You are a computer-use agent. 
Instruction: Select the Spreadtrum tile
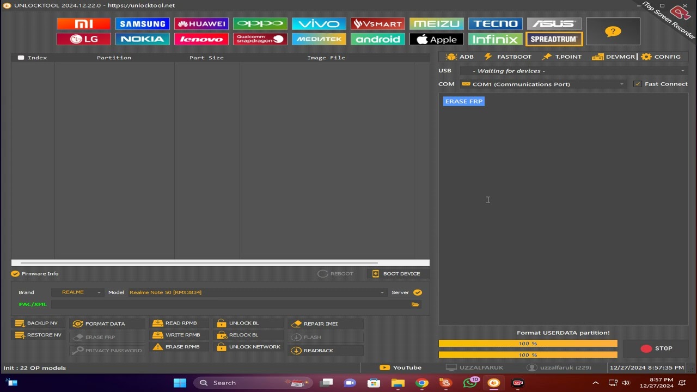coord(554,39)
